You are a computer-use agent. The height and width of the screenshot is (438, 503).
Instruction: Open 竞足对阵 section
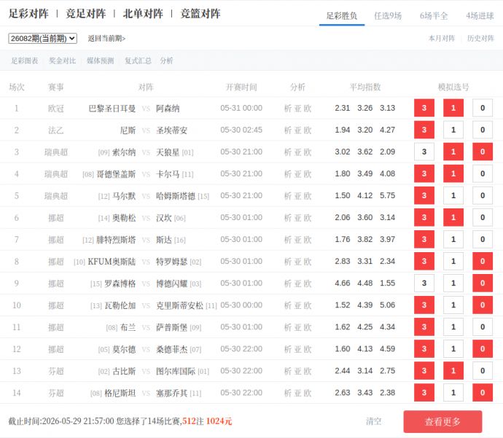pyautogui.click(x=85, y=14)
